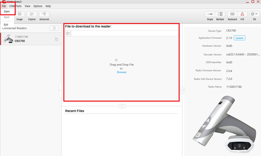Choose Open in the File menu
Screen dimensions: 261x156
click(7, 11)
